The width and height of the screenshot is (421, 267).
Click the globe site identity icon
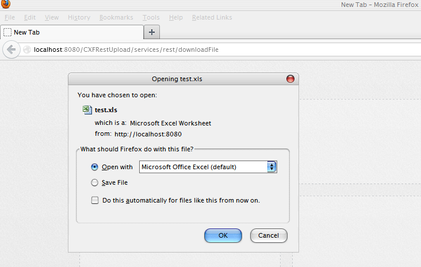click(x=26, y=50)
